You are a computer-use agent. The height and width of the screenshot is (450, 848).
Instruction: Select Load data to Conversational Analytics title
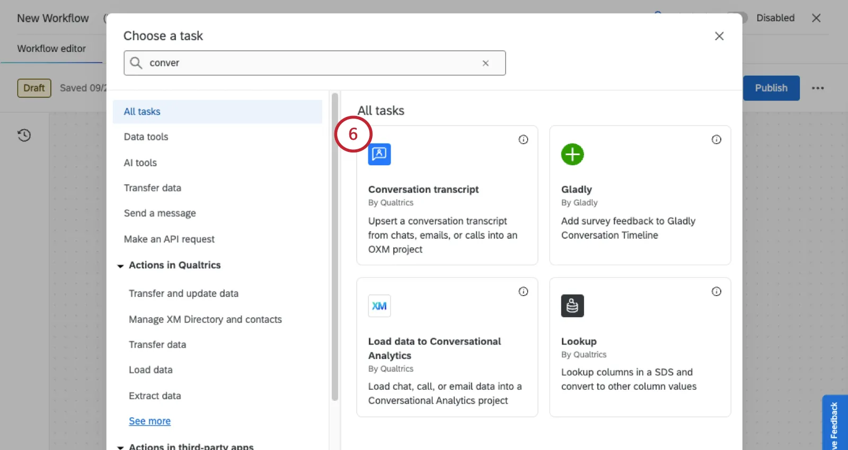pos(435,348)
